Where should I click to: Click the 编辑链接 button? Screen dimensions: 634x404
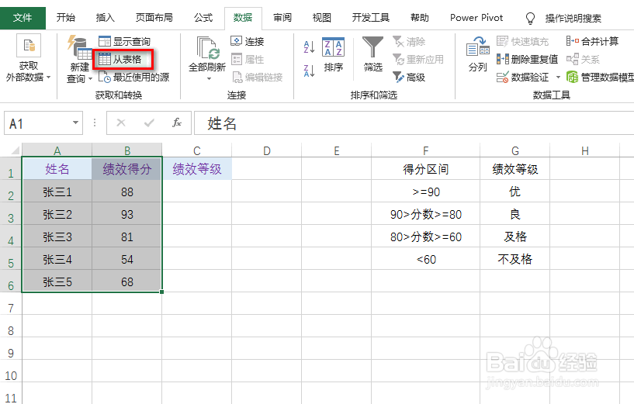(x=257, y=77)
